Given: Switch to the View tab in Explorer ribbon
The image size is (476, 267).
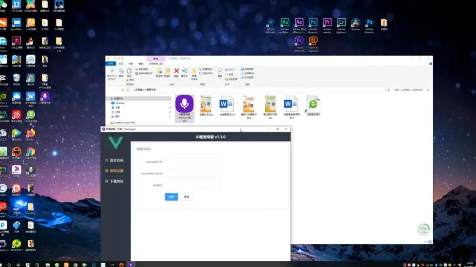Looking at the screenshot, I should [x=141, y=64].
